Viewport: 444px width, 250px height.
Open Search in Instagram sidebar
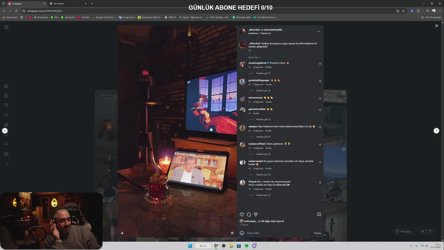(x=6, y=115)
